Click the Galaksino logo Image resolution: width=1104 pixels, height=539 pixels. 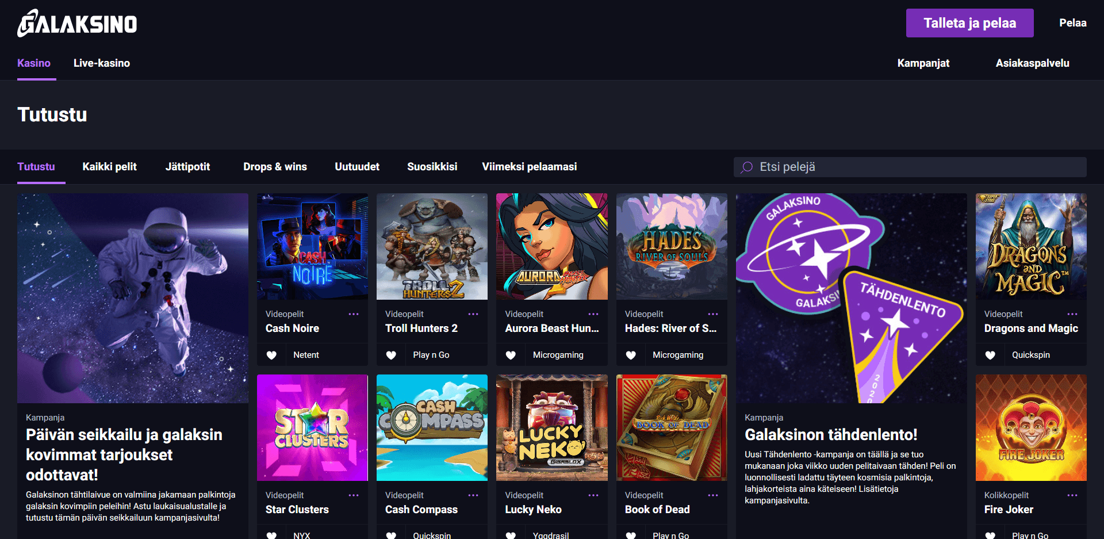click(78, 23)
